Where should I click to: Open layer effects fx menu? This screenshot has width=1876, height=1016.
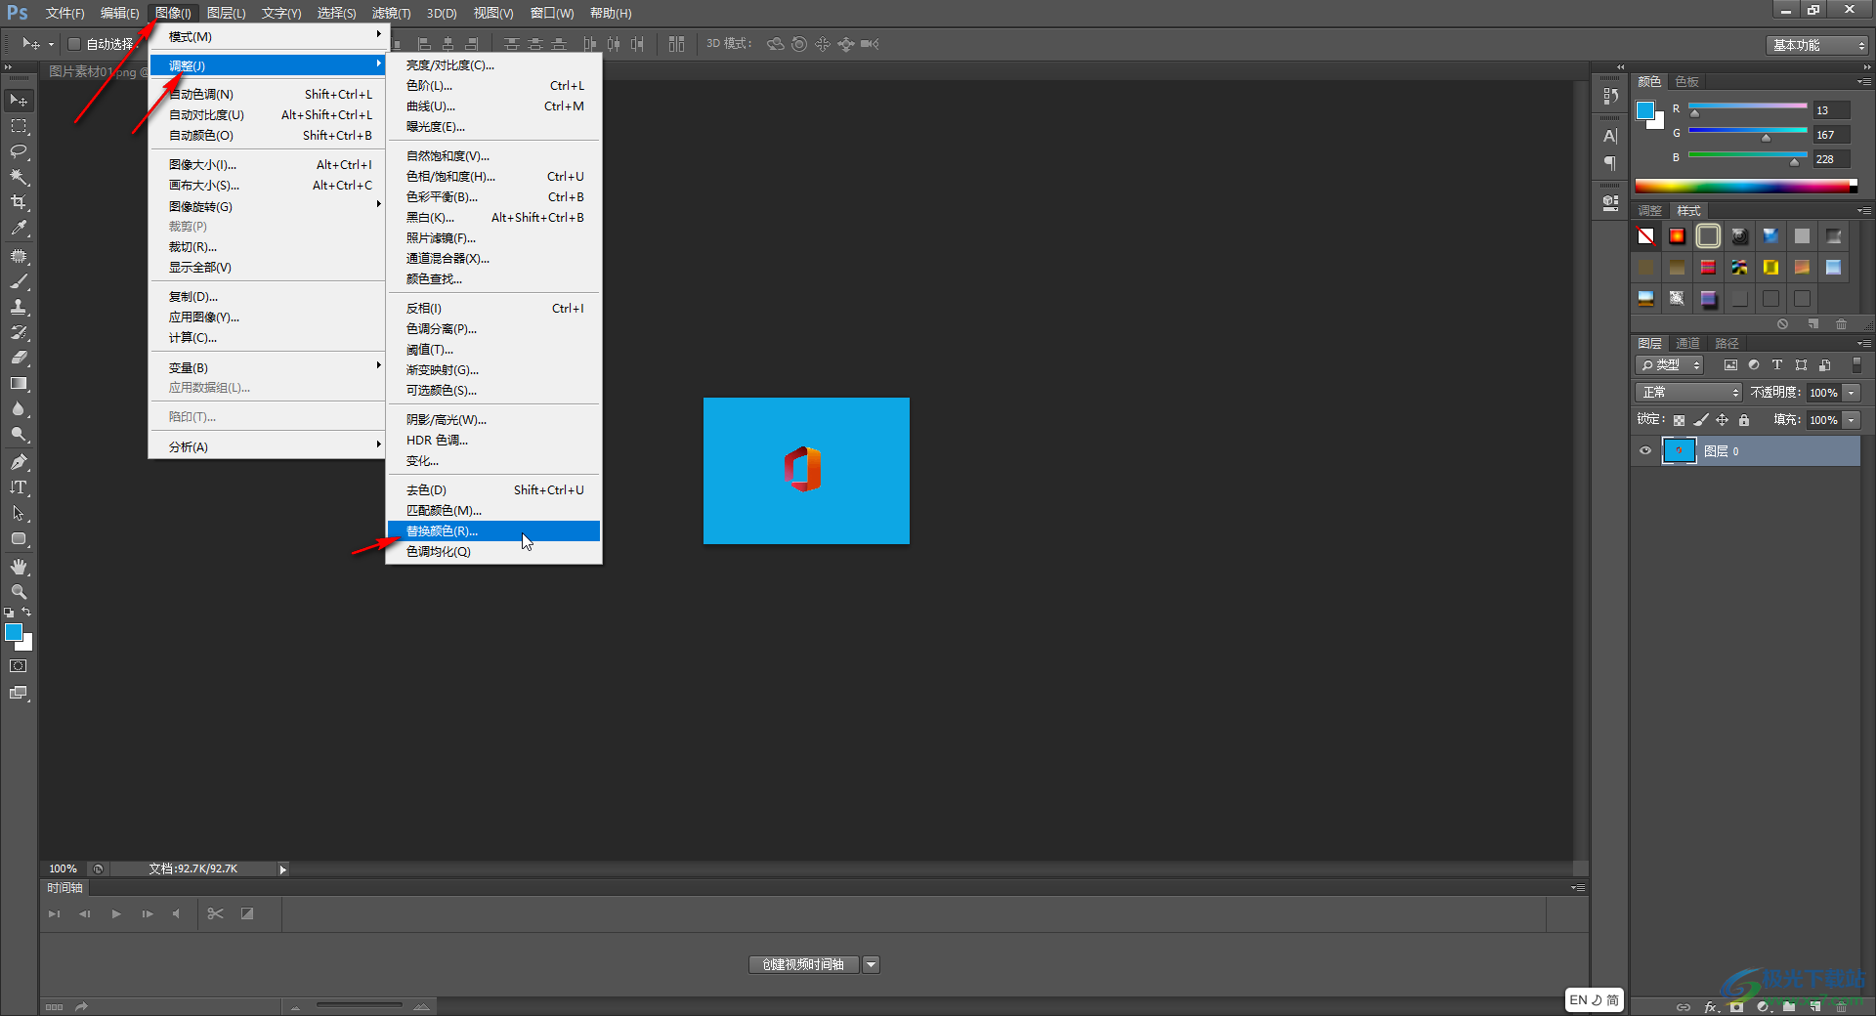tap(1711, 1007)
